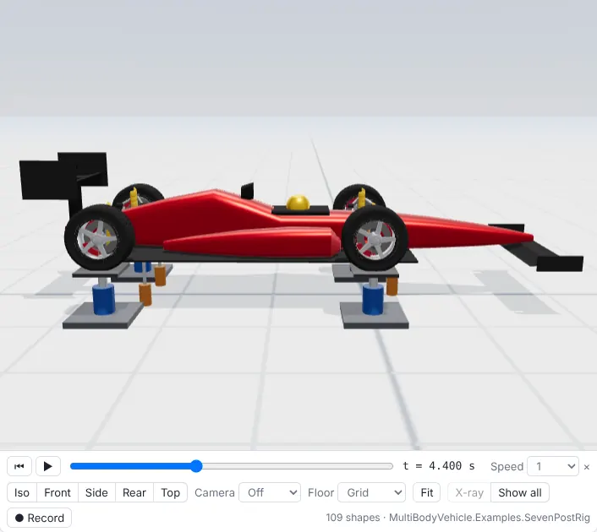The width and height of the screenshot is (597, 532).
Task: Click the timeline slider handle
Action: [x=196, y=466]
